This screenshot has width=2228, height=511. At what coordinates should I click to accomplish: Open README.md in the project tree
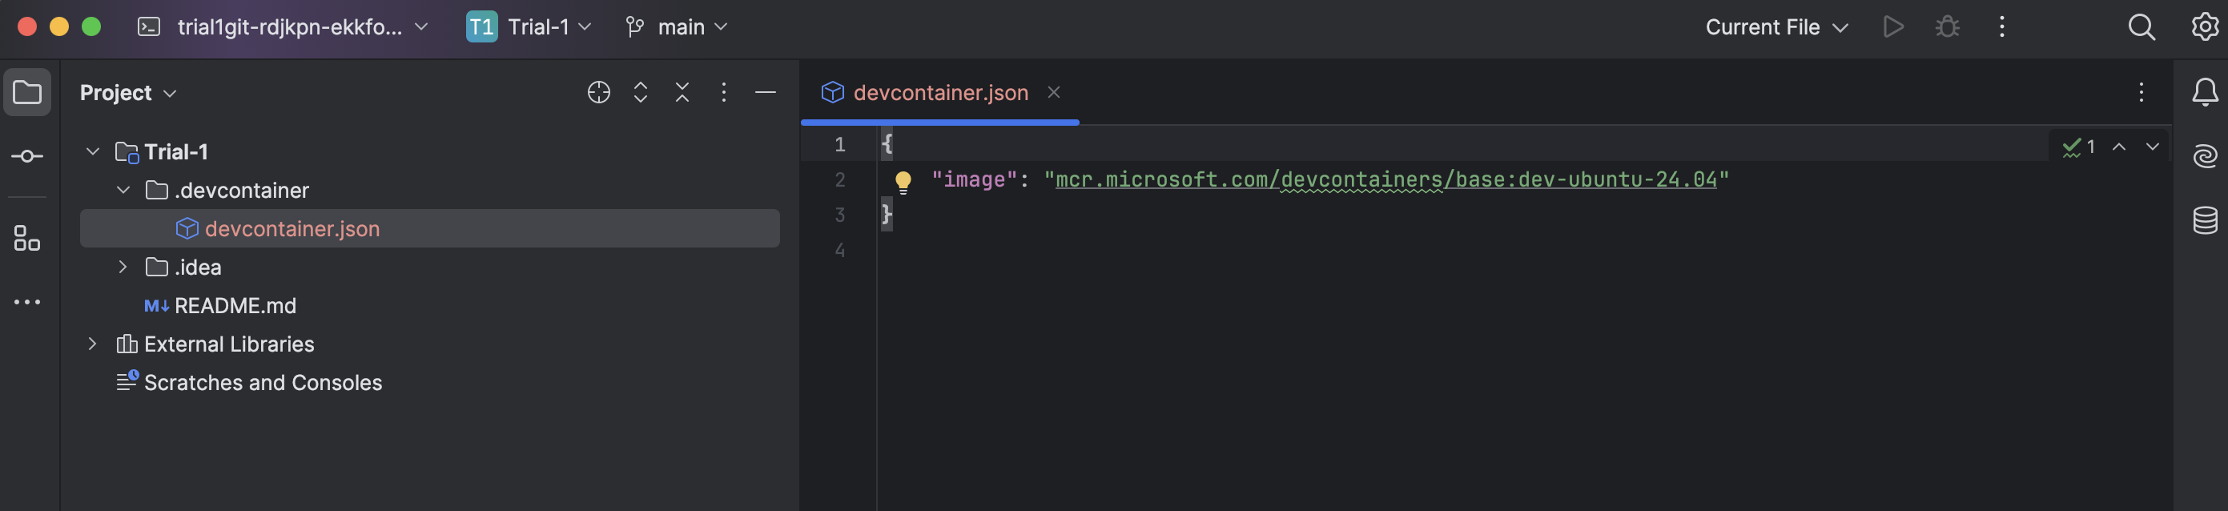tap(235, 306)
